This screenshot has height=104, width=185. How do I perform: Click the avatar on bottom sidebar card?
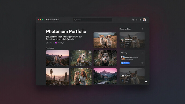click(123, 76)
